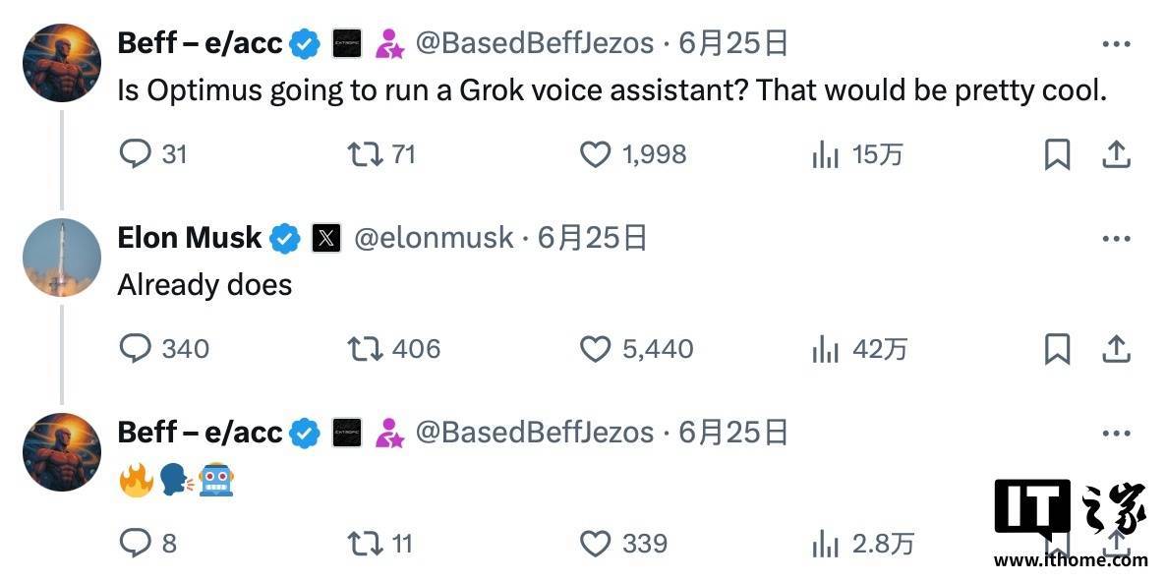This screenshot has height=582, width=1166.
Task: Open more options on Beff's emoji reply
Action: point(1116,434)
